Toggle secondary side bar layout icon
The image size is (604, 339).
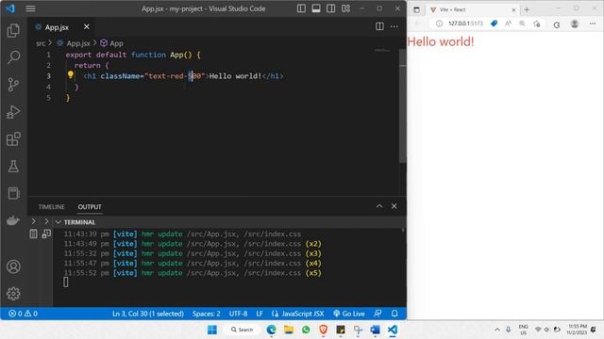click(x=330, y=8)
